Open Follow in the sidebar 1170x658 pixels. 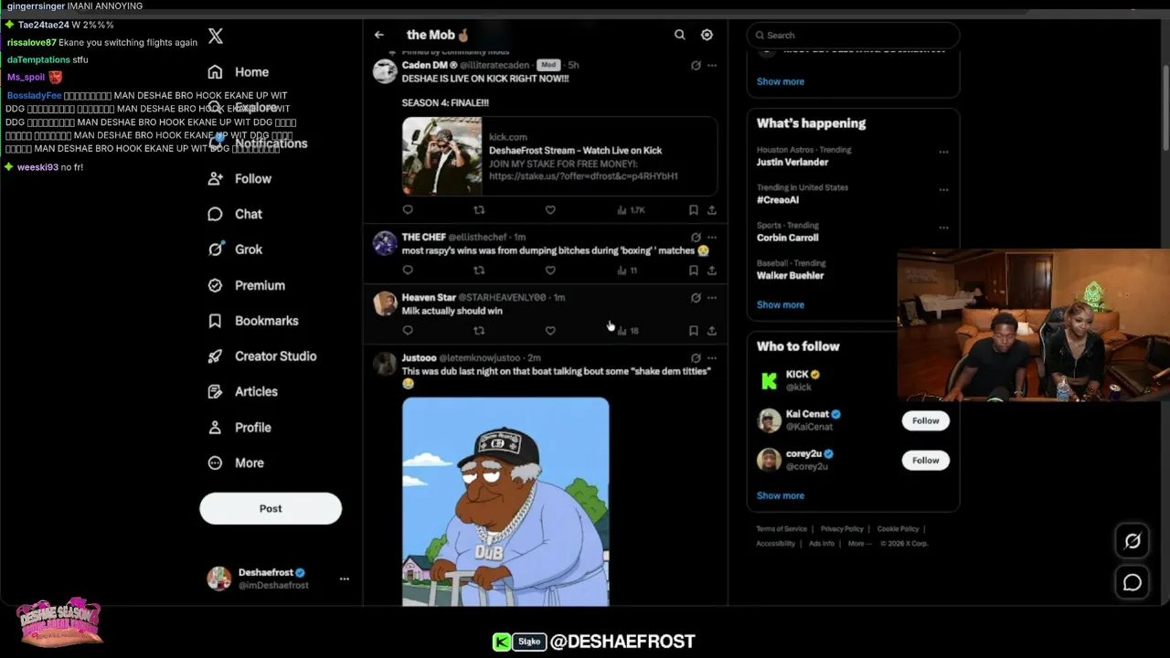click(x=239, y=179)
